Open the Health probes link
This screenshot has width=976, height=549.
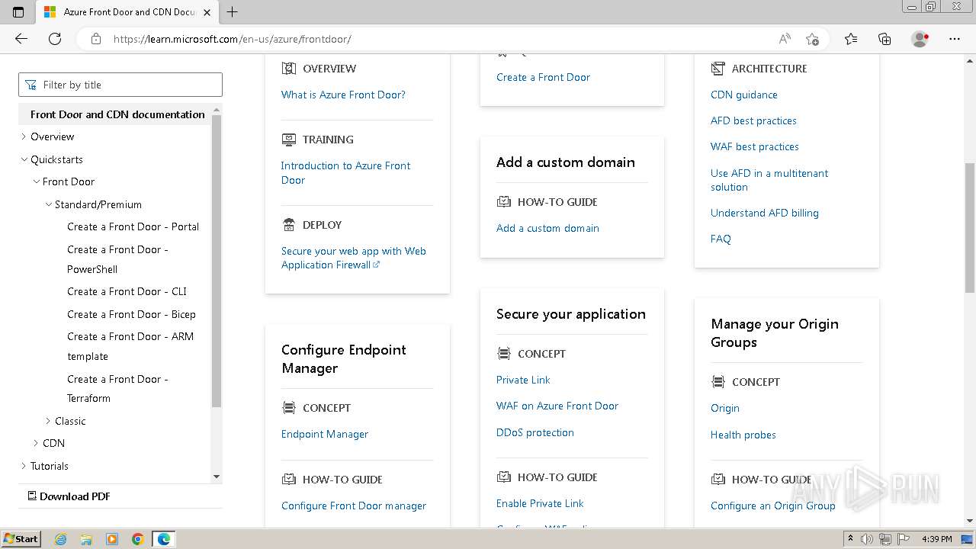(x=743, y=435)
